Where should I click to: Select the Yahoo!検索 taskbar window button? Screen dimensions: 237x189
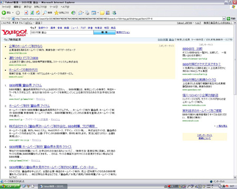53,186
